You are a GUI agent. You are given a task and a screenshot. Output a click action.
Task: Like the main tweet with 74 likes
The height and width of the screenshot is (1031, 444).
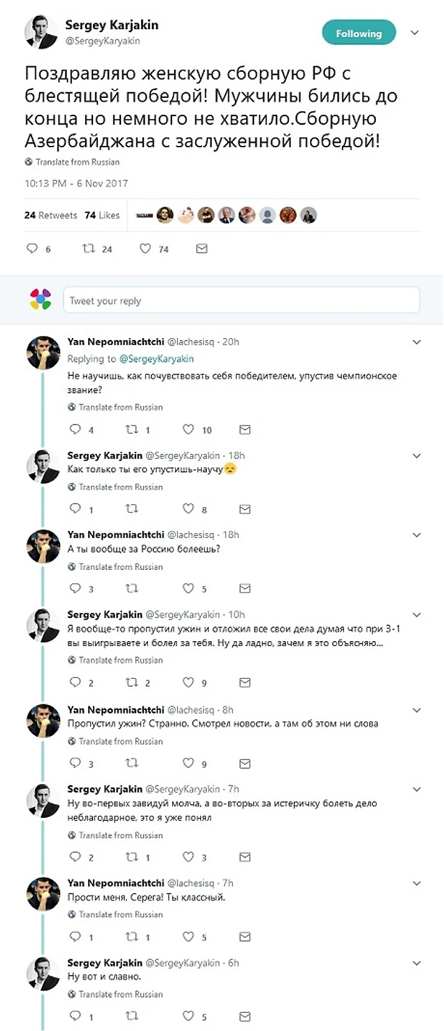145,248
